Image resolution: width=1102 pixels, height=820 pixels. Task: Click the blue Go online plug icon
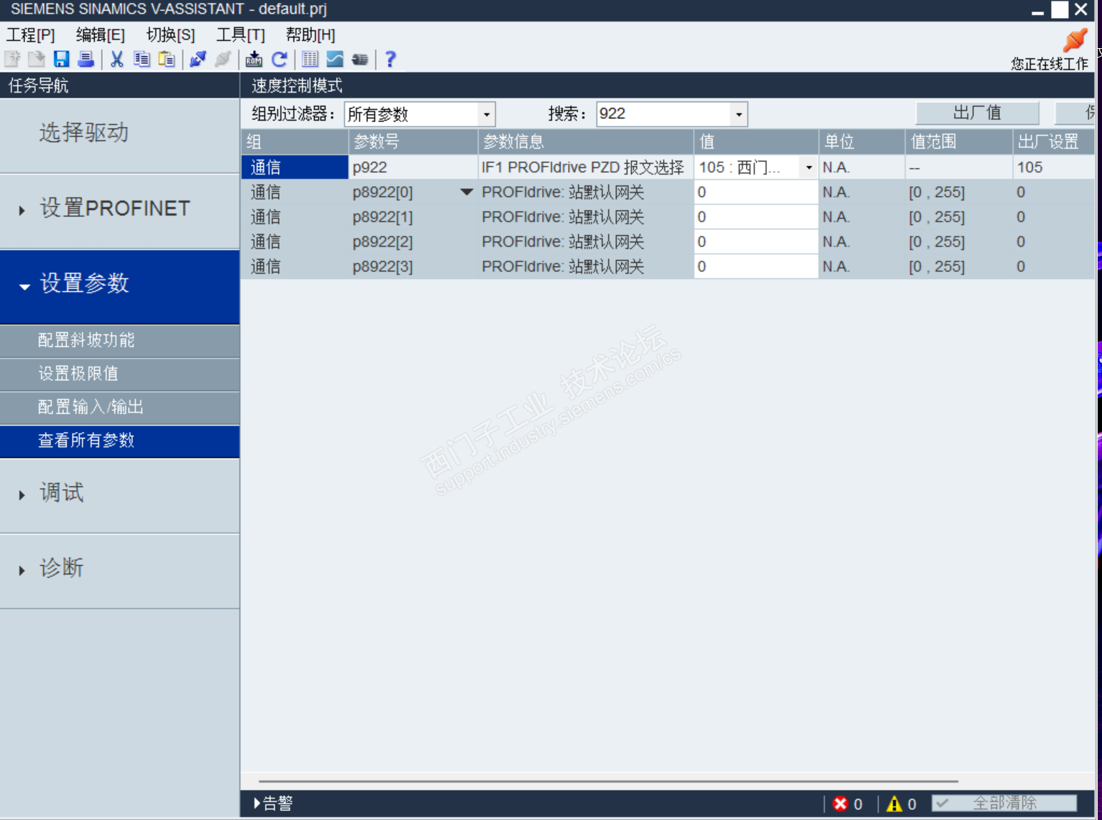point(198,59)
